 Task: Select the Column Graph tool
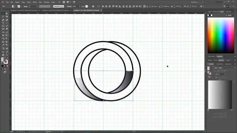7,48
